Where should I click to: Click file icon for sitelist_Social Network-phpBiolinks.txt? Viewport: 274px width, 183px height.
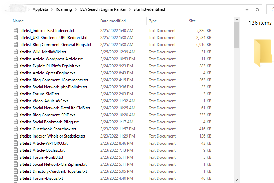tap(16, 87)
